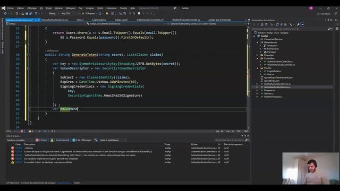340x191 pixels.
Task: Open the Projet menu
Action: pos(49,8)
